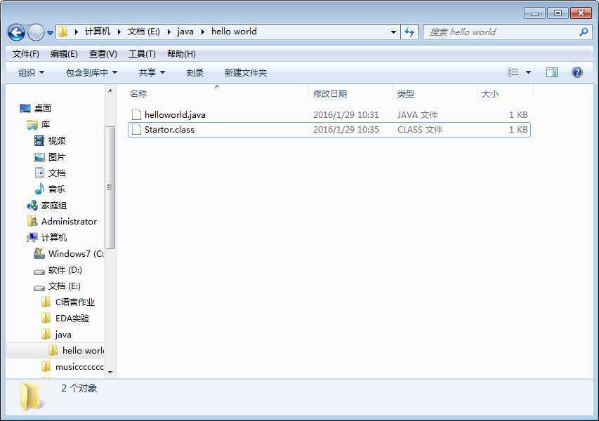Screen dimensions: 599x421
Task: Open the 包含到库中 dropdown
Action: coord(91,72)
